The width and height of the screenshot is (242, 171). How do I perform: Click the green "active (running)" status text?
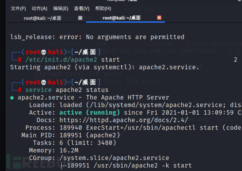click(x=89, y=113)
